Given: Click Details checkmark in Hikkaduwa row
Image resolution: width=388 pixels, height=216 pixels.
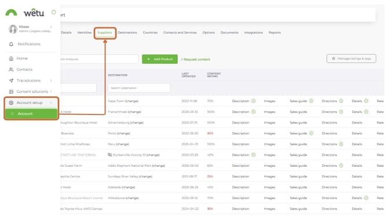Looking at the screenshot, I should coord(366,198).
